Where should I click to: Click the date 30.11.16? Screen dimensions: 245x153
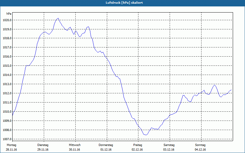coord(74,150)
